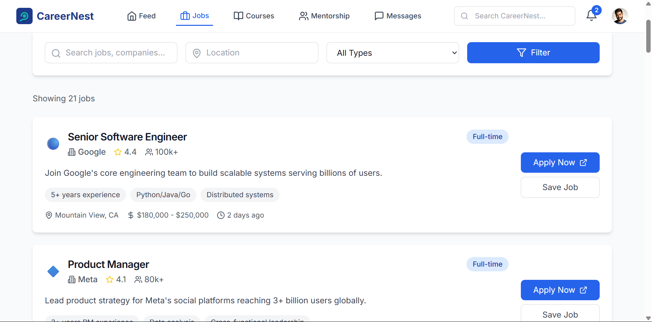Click the magnifier icon in CareerNest search
The height and width of the screenshot is (322, 652).
pos(464,16)
